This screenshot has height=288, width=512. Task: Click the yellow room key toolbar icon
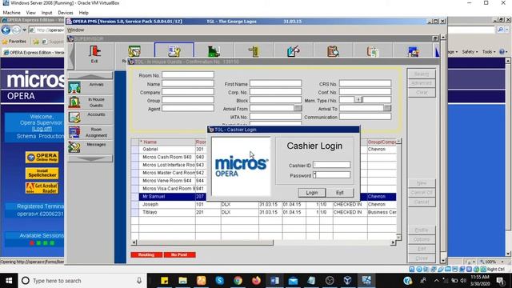tap(254, 51)
